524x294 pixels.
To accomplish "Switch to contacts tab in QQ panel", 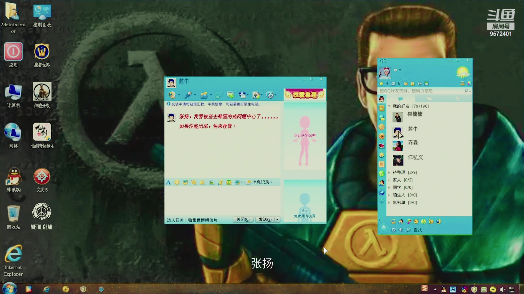I will (x=401, y=99).
